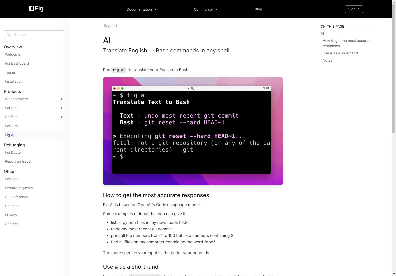The width and height of the screenshot is (396, 276).
Task: Open the Contact page
Action: click(11, 224)
